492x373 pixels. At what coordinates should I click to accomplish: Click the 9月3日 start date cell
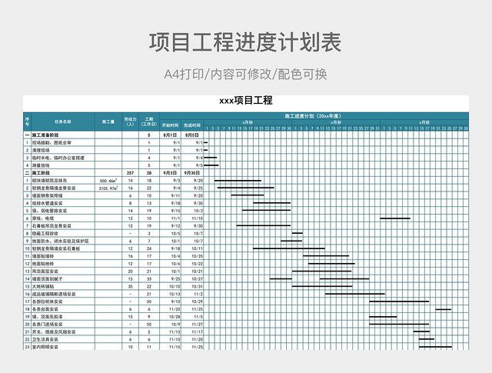point(170,173)
